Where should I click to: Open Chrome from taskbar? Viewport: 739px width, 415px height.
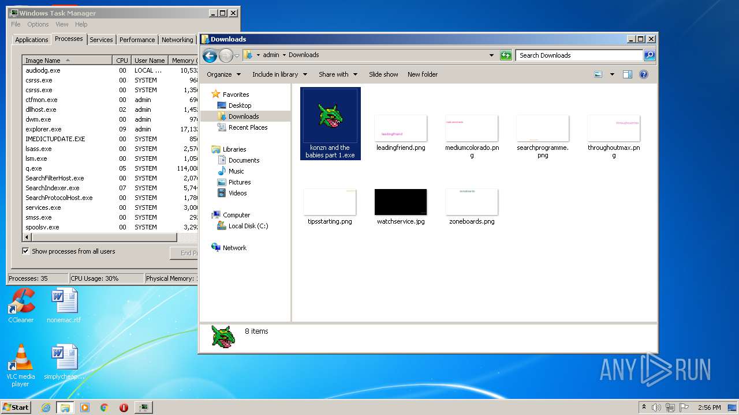click(x=104, y=408)
